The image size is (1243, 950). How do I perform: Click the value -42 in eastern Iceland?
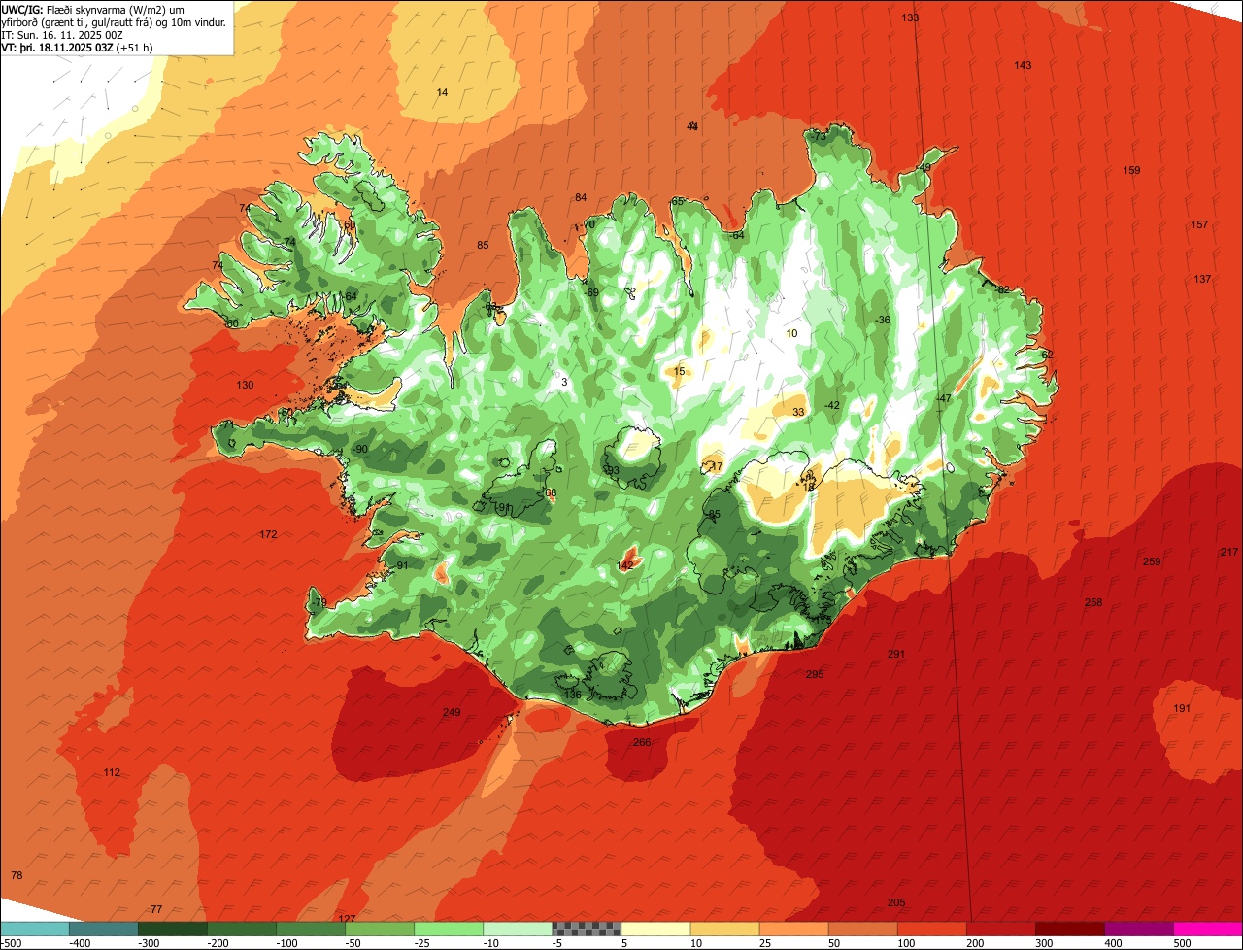(831, 405)
